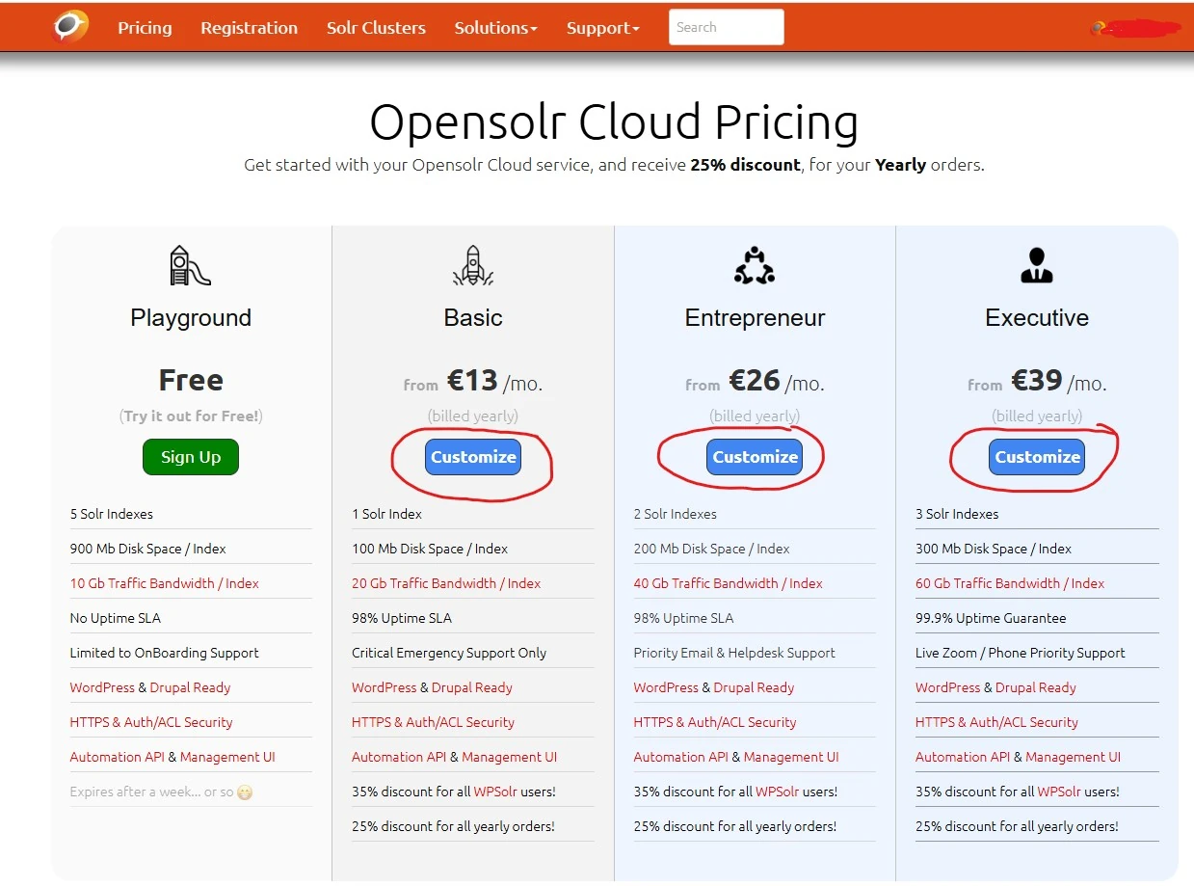1194x886 pixels.
Task: Click the Executive person icon
Action: tap(1037, 265)
